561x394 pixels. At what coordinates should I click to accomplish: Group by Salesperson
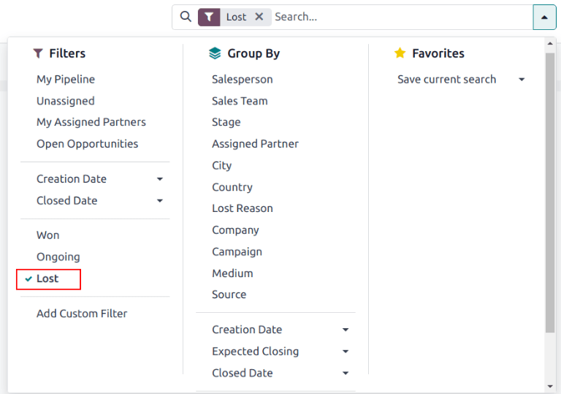coord(242,79)
